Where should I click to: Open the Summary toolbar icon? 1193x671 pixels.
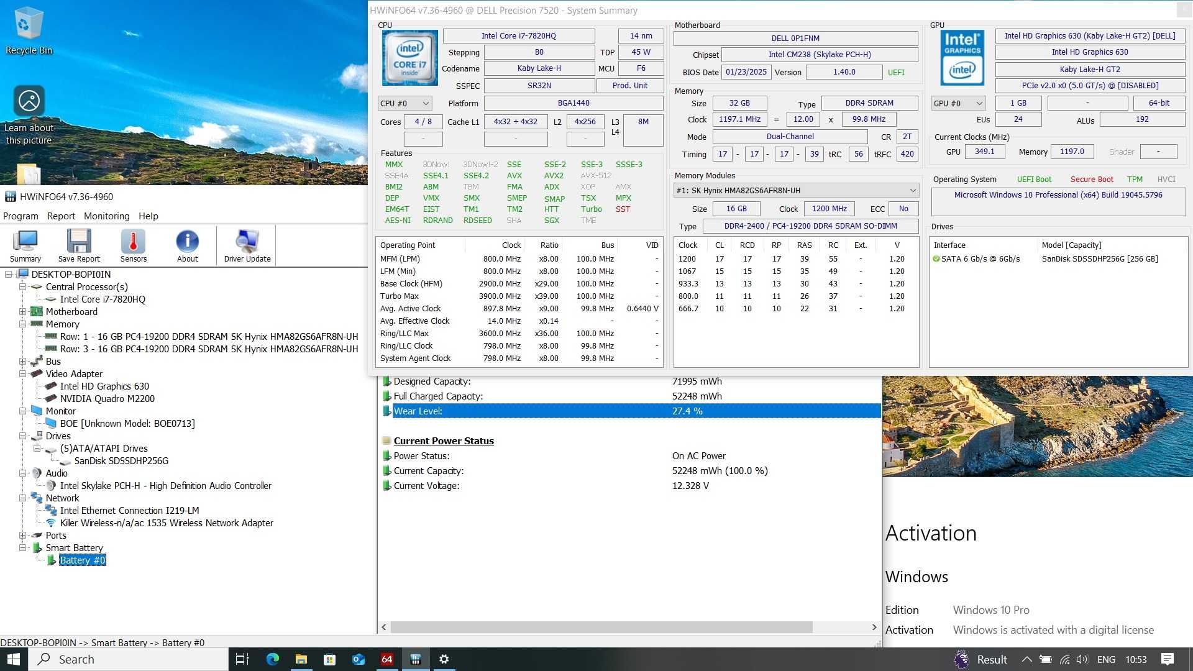coord(25,246)
